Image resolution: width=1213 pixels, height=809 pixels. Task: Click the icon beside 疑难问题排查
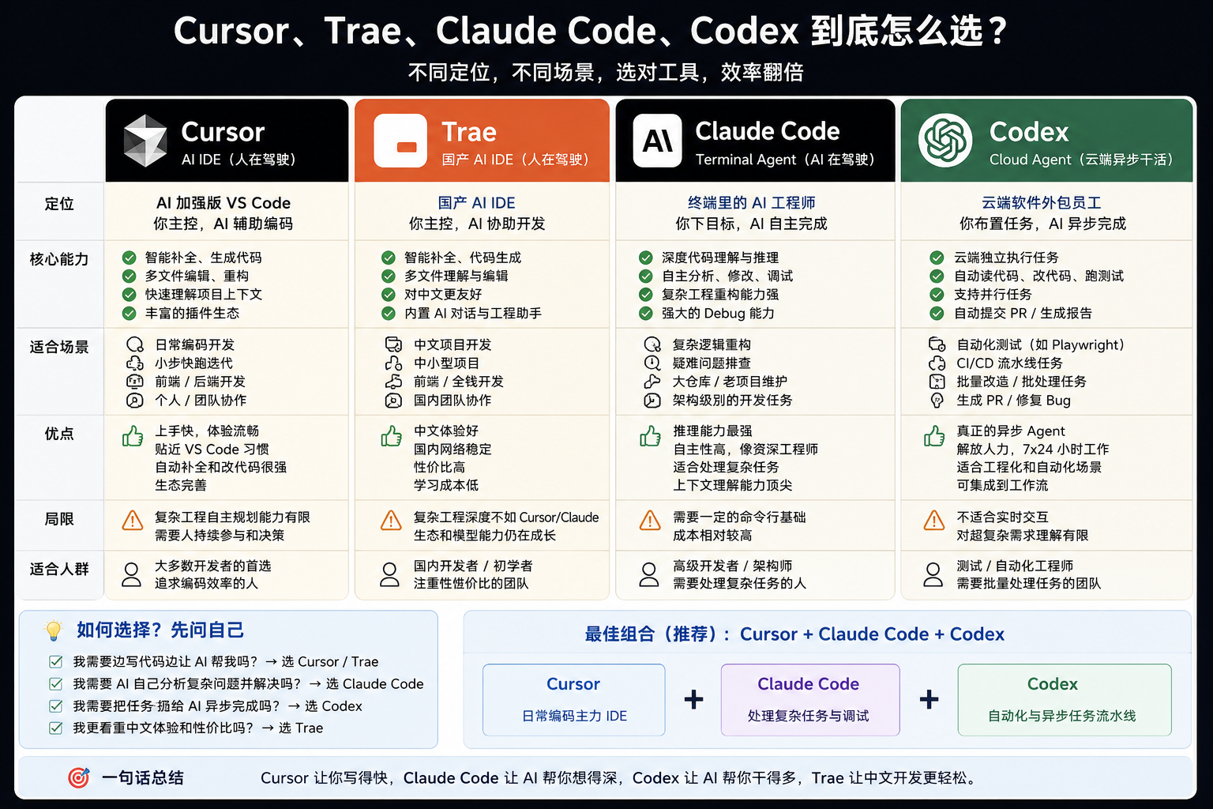[652, 363]
